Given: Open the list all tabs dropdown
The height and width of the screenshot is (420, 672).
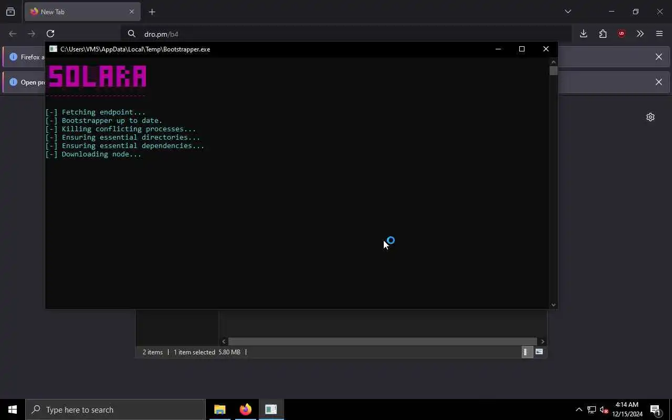Looking at the screenshot, I should pyautogui.click(x=568, y=12).
